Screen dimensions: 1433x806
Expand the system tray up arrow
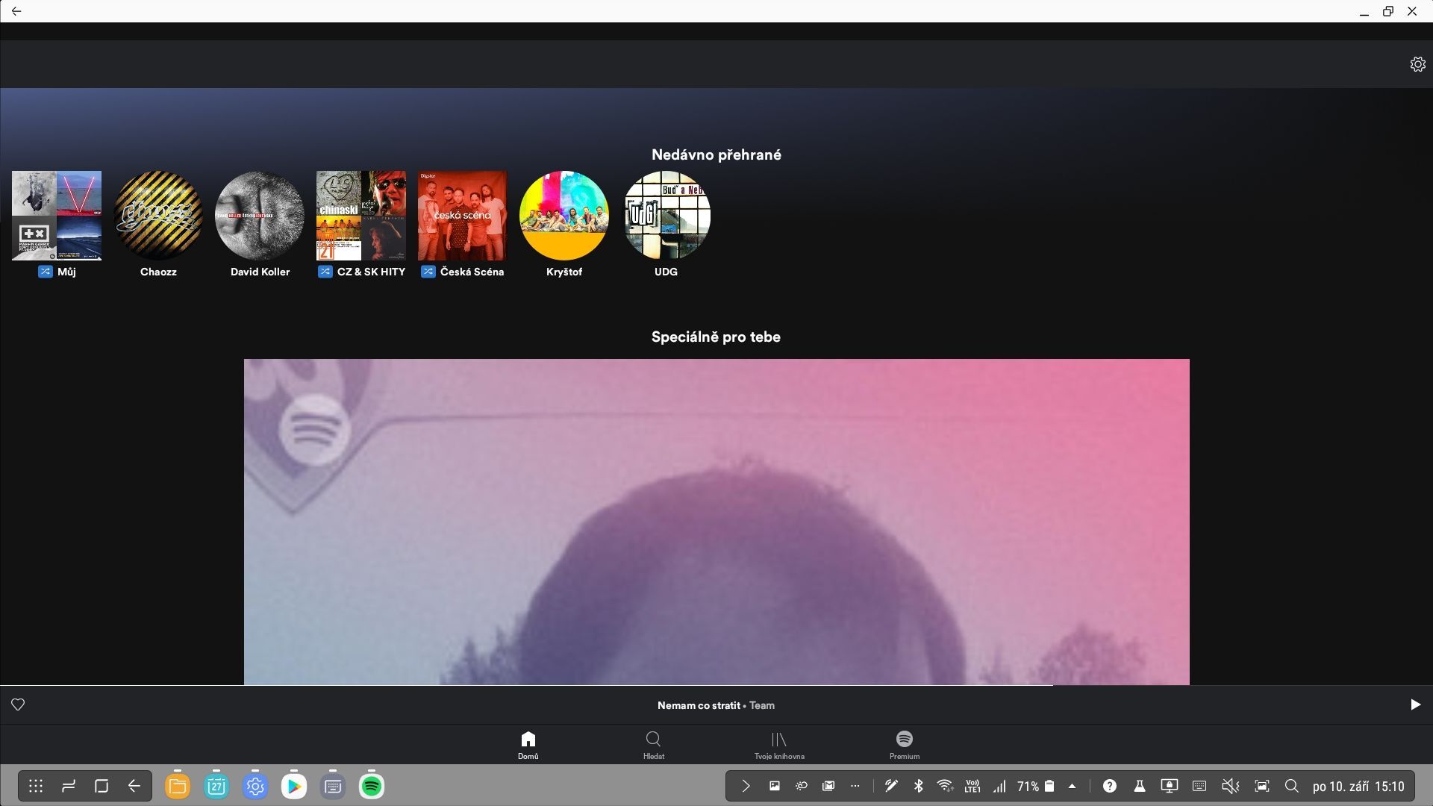pos(1072,786)
